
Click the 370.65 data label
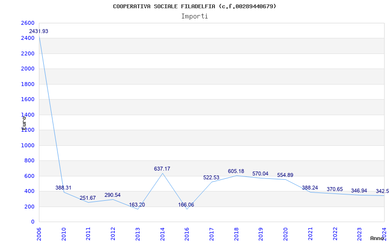335,189
